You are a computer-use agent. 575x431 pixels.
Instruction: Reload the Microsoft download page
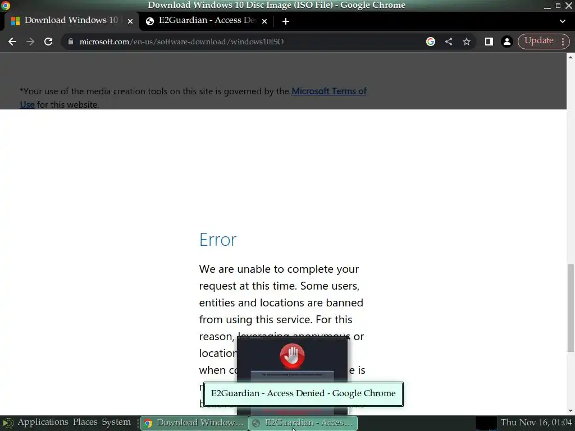click(x=48, y=42)
